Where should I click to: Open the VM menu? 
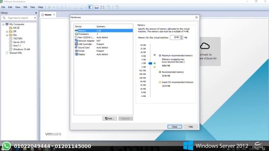25,7
